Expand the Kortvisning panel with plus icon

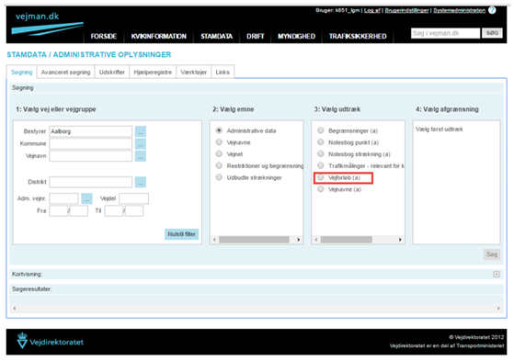(x=497, y=274)
